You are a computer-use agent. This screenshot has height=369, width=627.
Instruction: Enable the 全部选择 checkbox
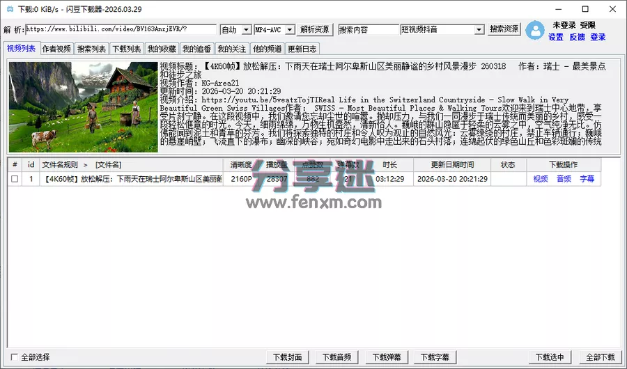(x=15, y=357)
